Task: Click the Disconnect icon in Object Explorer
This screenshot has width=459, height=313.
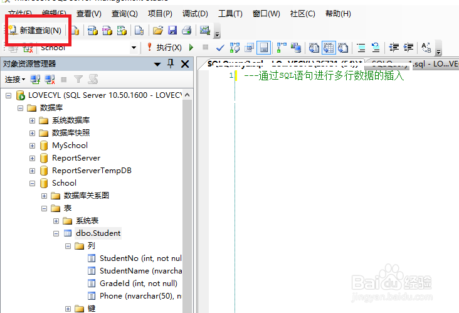Action: pyautogui.click(x=50, y=80)
